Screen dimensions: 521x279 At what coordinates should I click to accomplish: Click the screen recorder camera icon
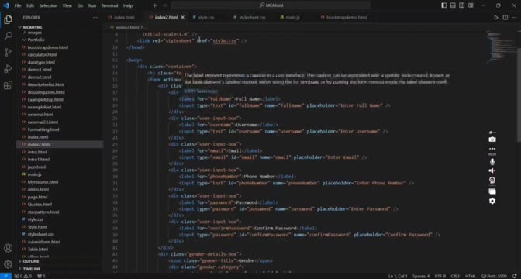pyautogui.click(x=492, y=139)
